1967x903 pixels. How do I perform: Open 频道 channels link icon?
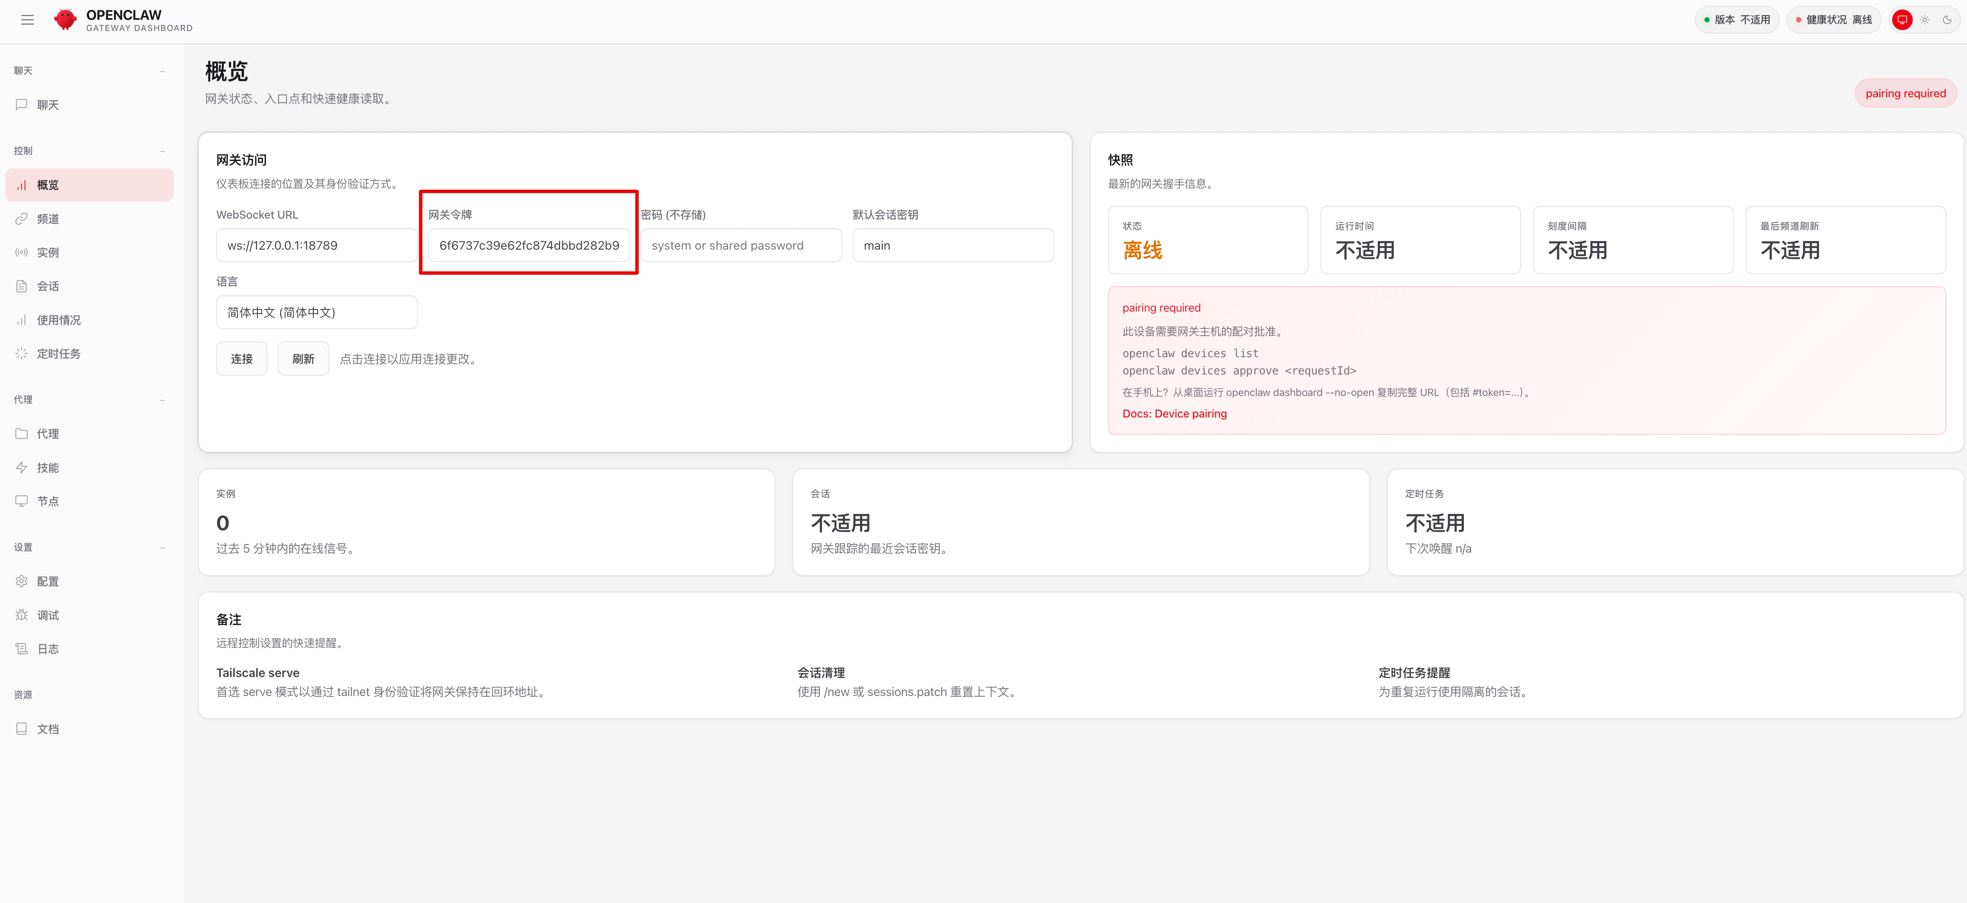(22, 219)
